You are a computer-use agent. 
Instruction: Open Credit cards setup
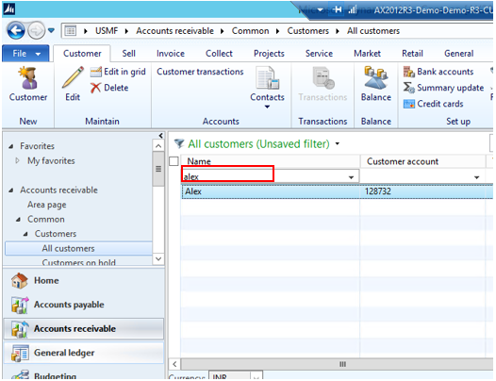click(434, 104)
